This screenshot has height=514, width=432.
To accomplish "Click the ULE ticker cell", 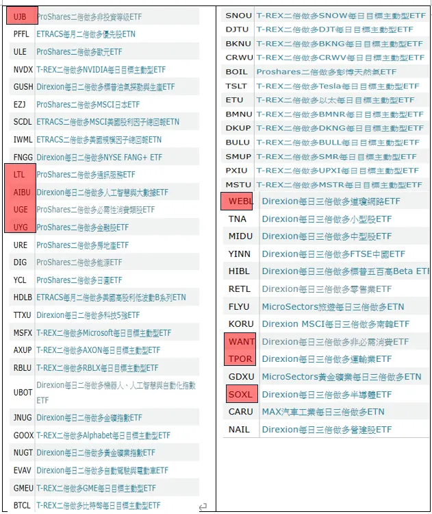I will tap(20, 52).
